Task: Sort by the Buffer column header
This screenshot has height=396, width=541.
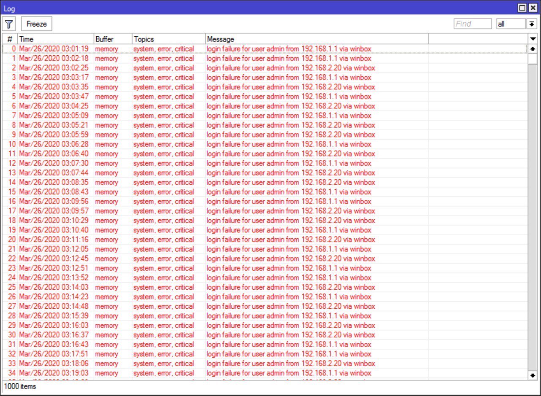Action: tap(113, 39)
